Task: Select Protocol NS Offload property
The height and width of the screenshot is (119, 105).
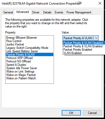Action: click(x=30, y=61)
